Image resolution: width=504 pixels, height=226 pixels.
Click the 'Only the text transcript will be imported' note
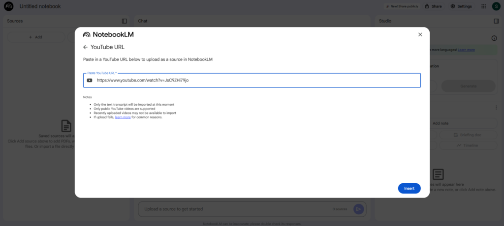tap(134, 105)
